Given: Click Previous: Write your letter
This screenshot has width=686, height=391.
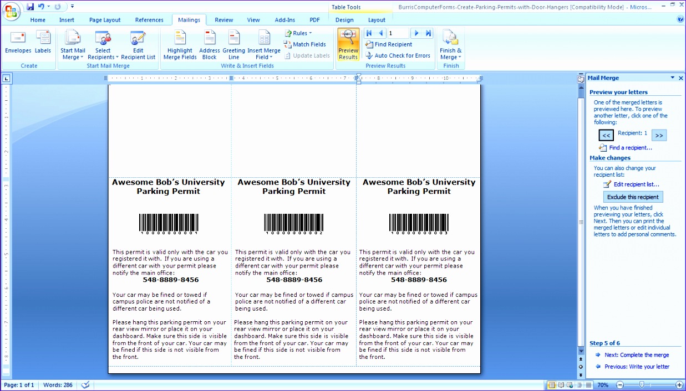Looking at the screenshot, I should (x=637, y=367).
